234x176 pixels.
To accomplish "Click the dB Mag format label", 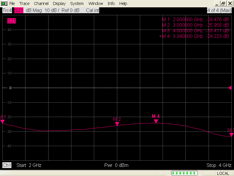I will [34, 11].
